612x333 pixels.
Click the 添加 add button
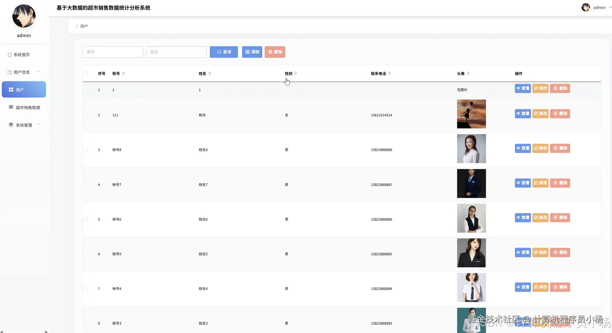pos(252,52)
